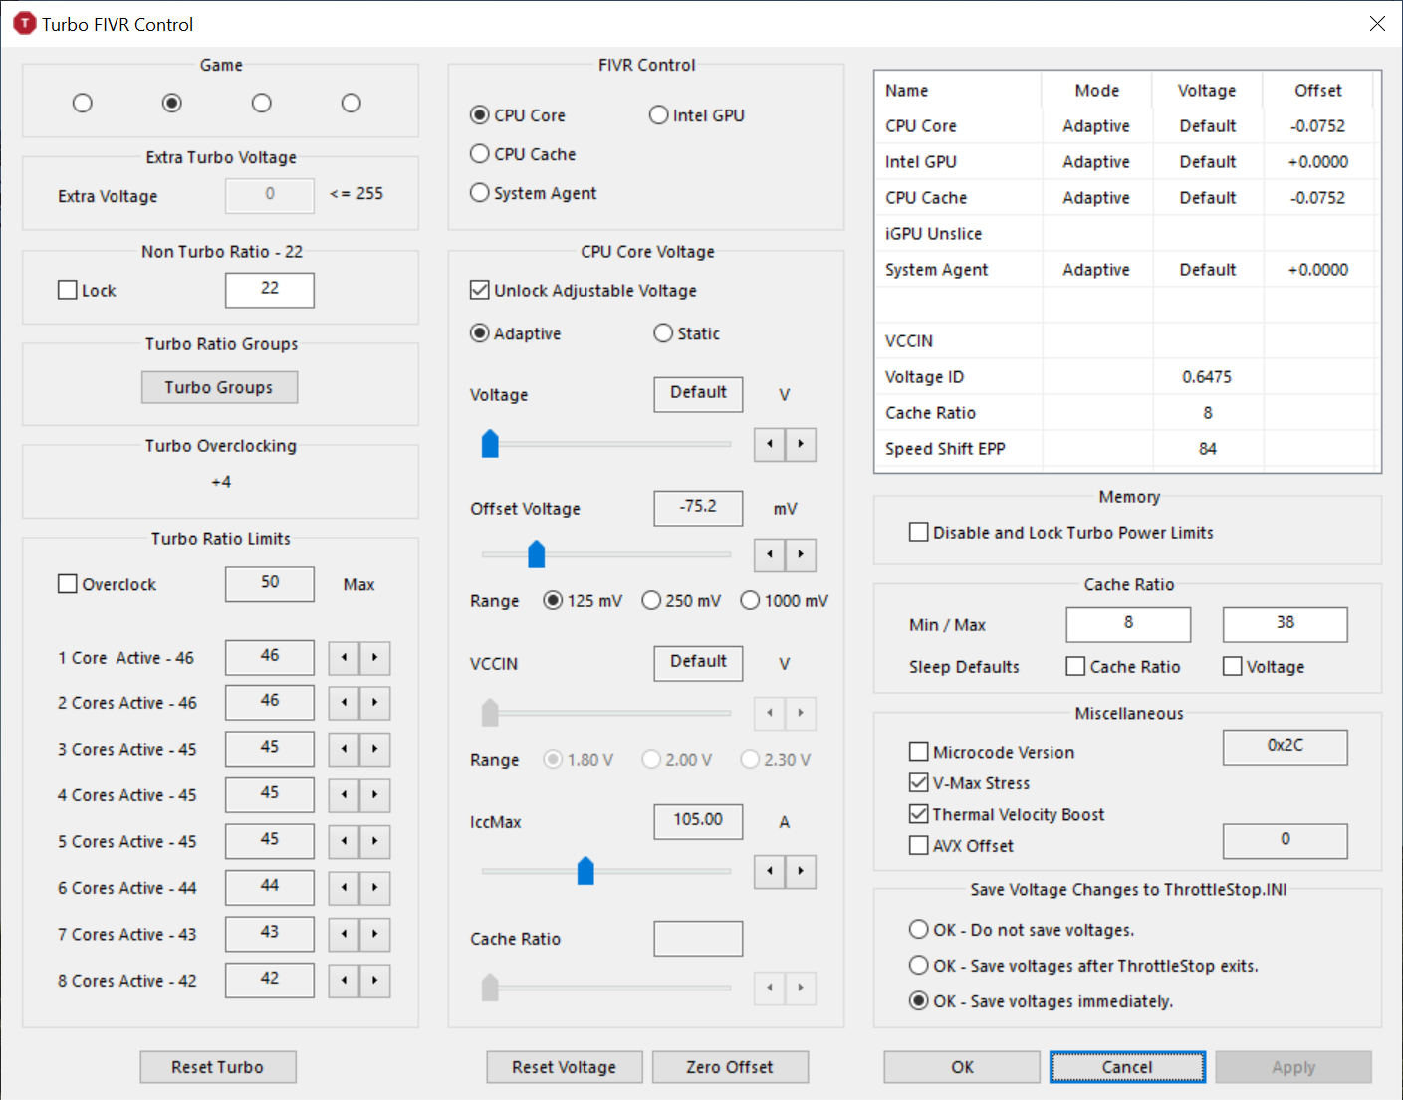Increase 3 Cores Active ratio with right arrow
The width and height of the screenshot is (1403, 1100).
pos(374,749)
